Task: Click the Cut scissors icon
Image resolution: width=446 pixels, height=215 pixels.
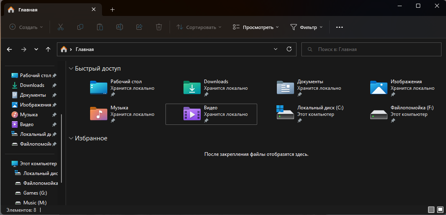Action: click(60, 27)
